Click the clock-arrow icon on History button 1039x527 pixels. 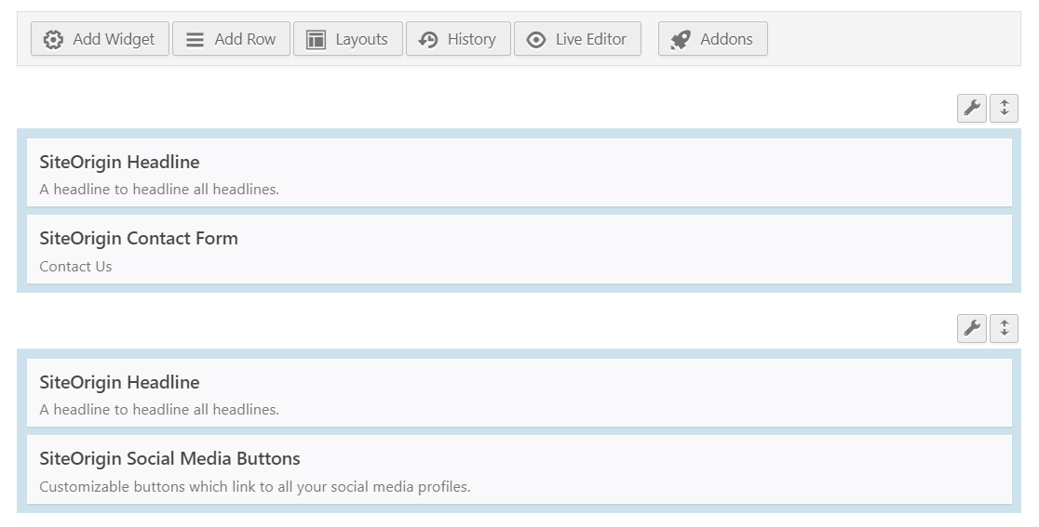coord(428,39)
